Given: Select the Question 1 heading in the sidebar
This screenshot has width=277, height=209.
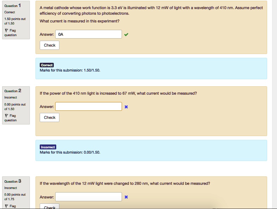Looking at the screenshot, I should (13, 6).
